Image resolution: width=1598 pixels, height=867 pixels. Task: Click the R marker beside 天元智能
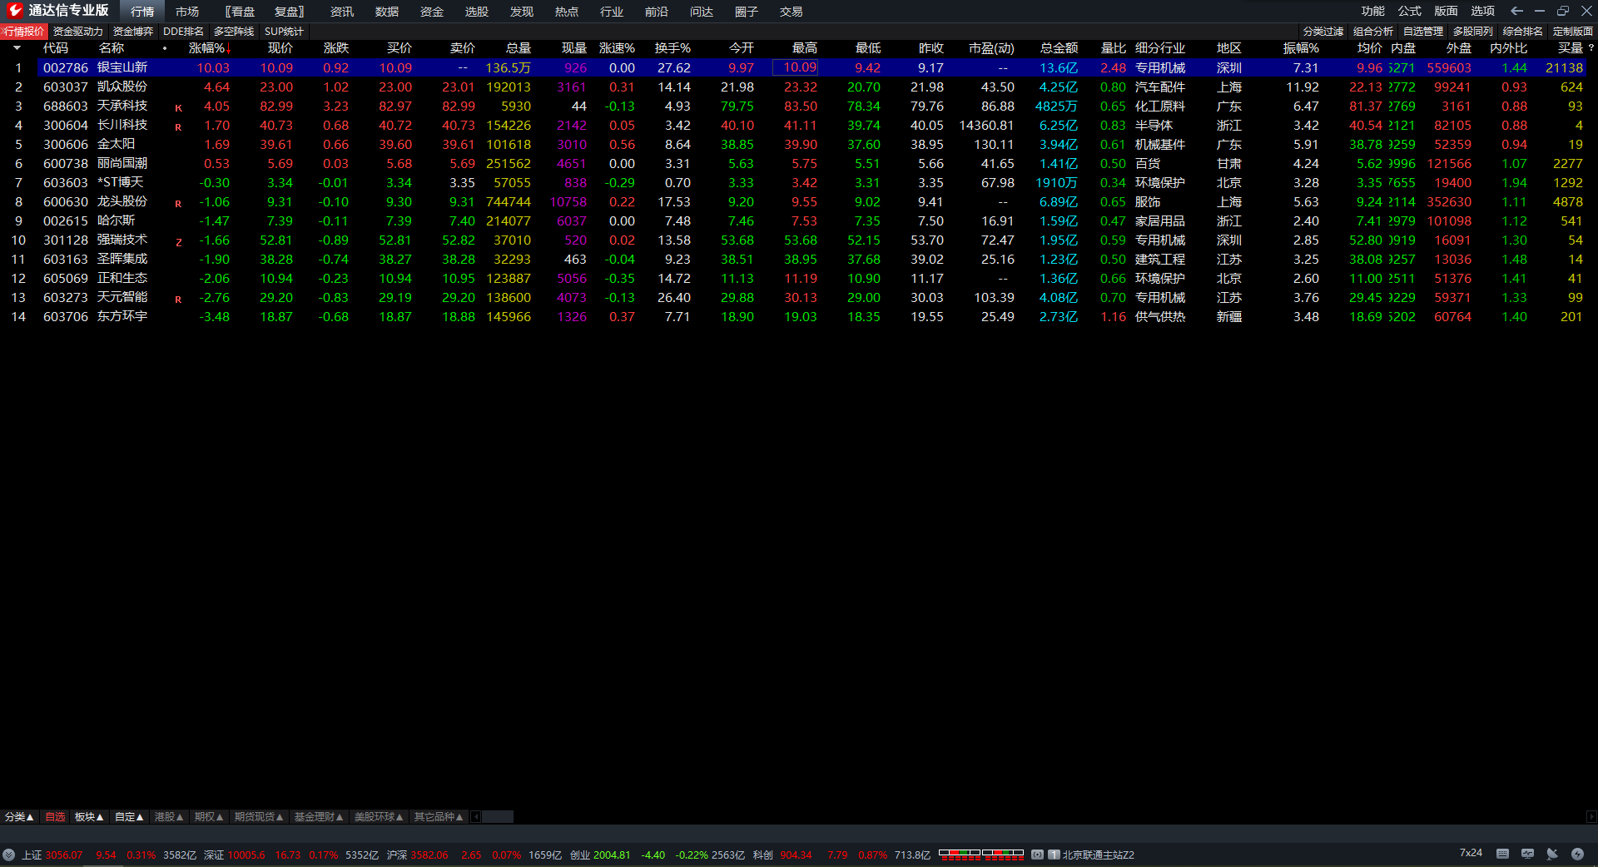178,300
